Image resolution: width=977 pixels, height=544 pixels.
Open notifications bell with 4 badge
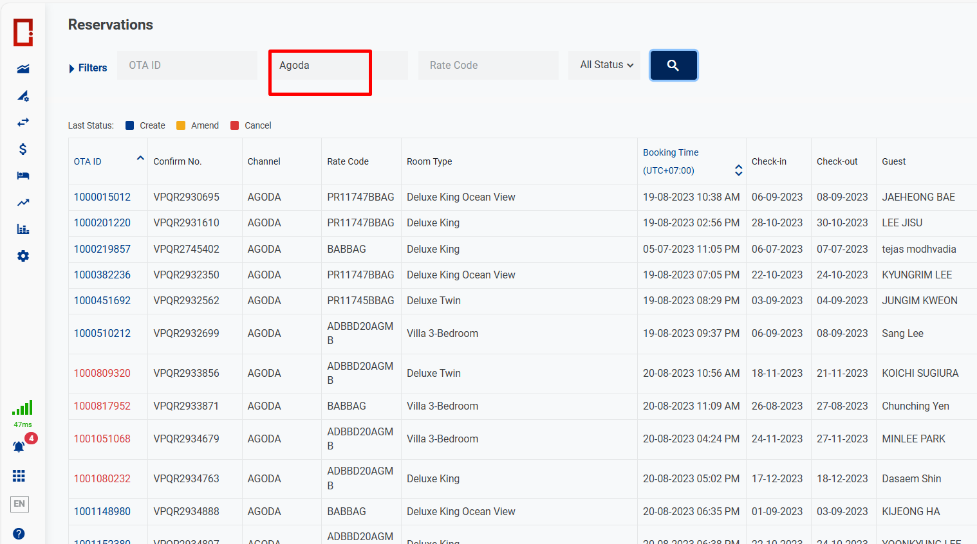pos(19,446)
